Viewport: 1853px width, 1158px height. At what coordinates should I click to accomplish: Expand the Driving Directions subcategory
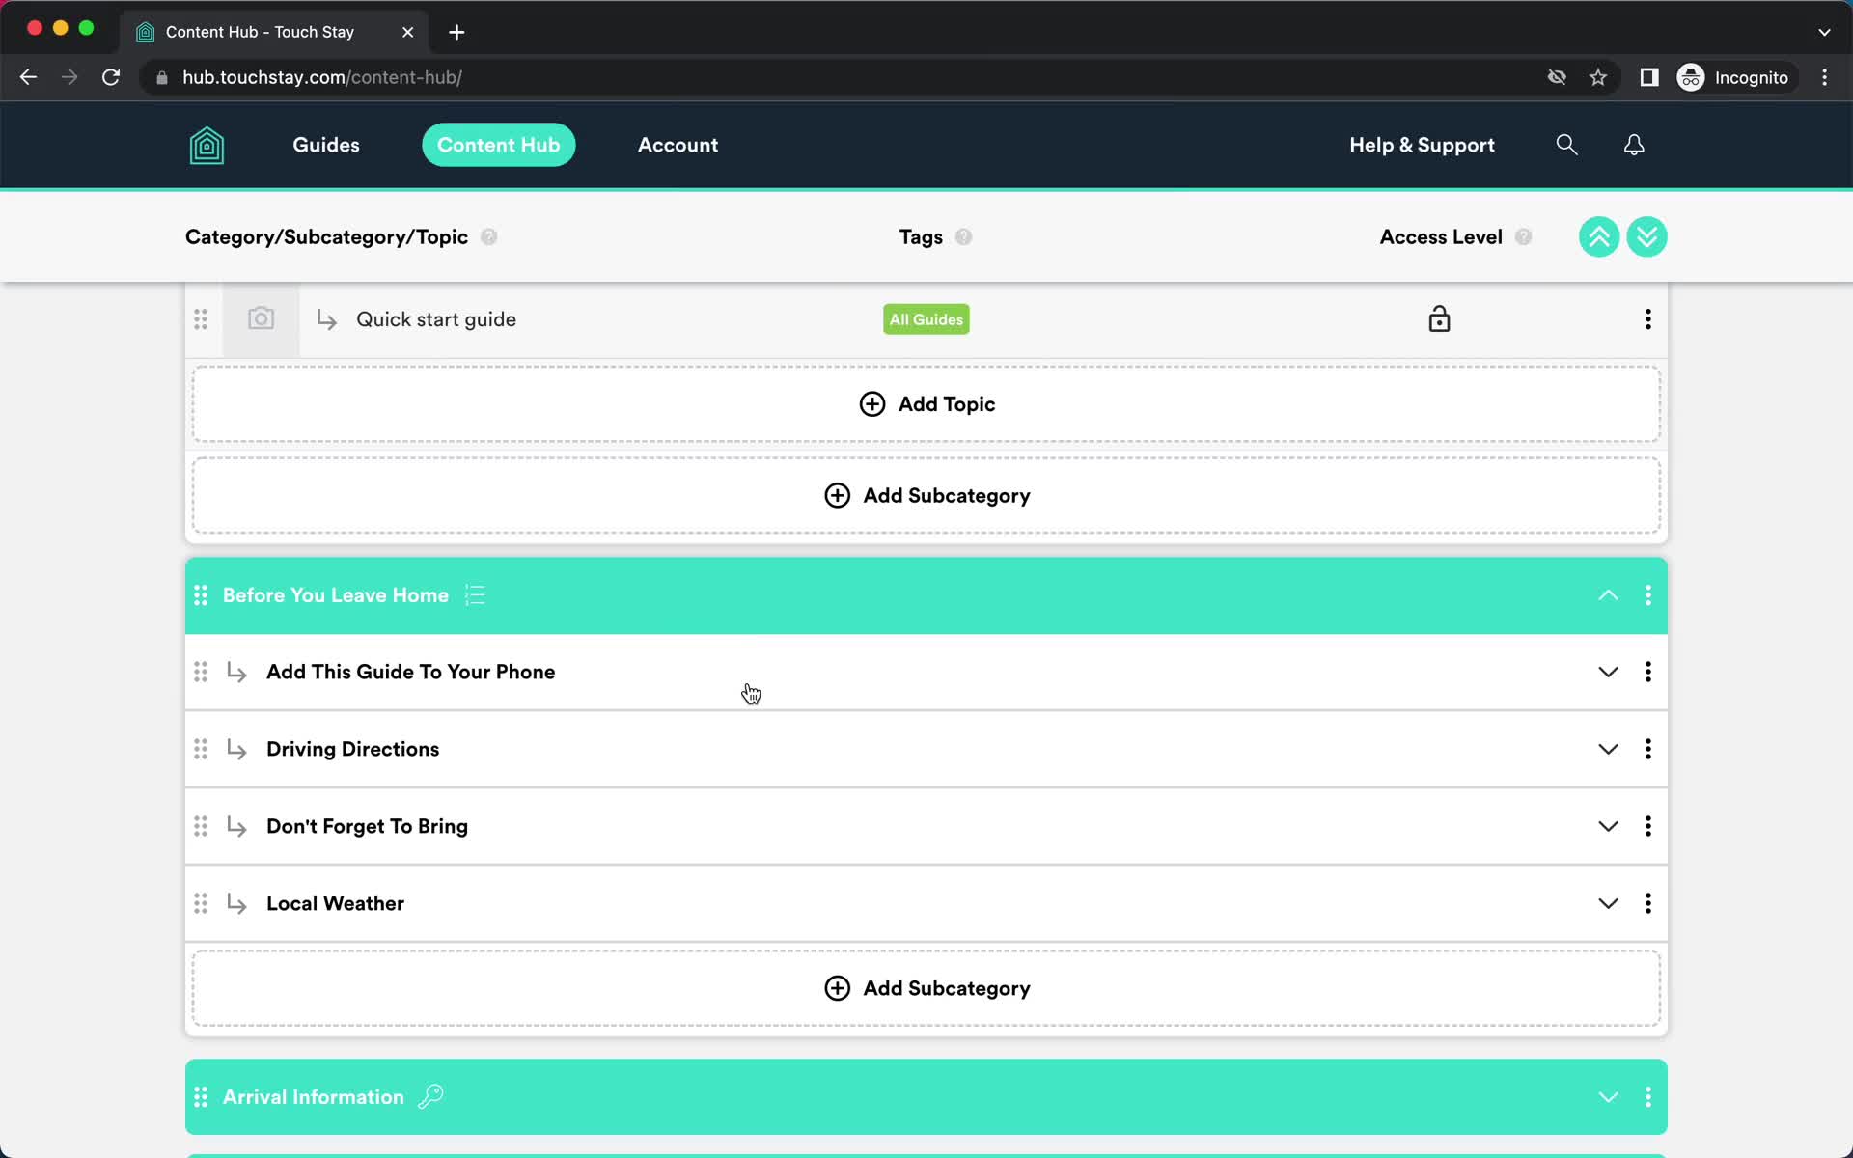coord(1608,749)
